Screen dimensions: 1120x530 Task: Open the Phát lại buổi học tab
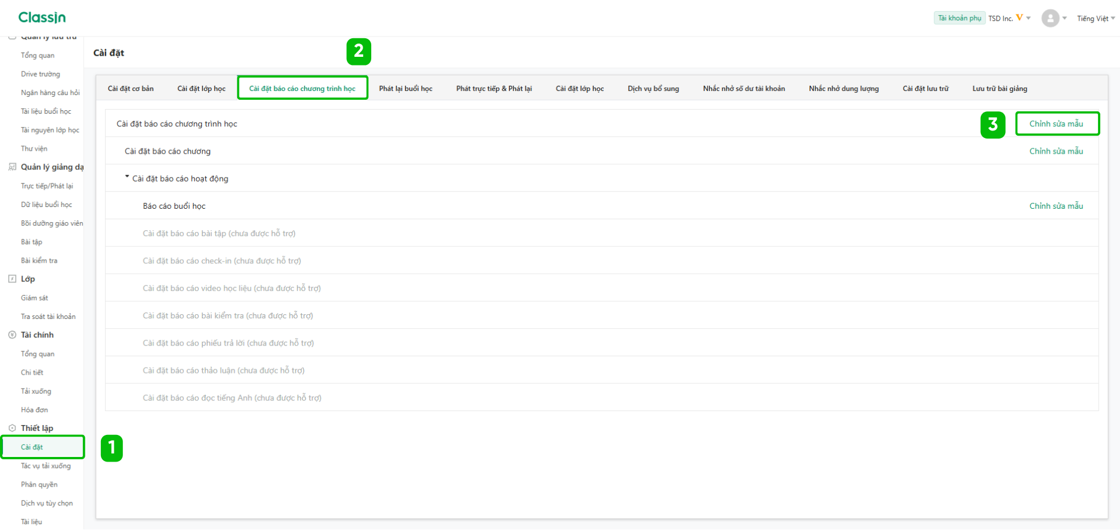coord(405,89)
